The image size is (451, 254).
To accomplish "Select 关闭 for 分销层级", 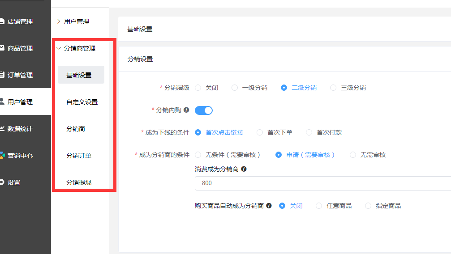I will [198, 88].
